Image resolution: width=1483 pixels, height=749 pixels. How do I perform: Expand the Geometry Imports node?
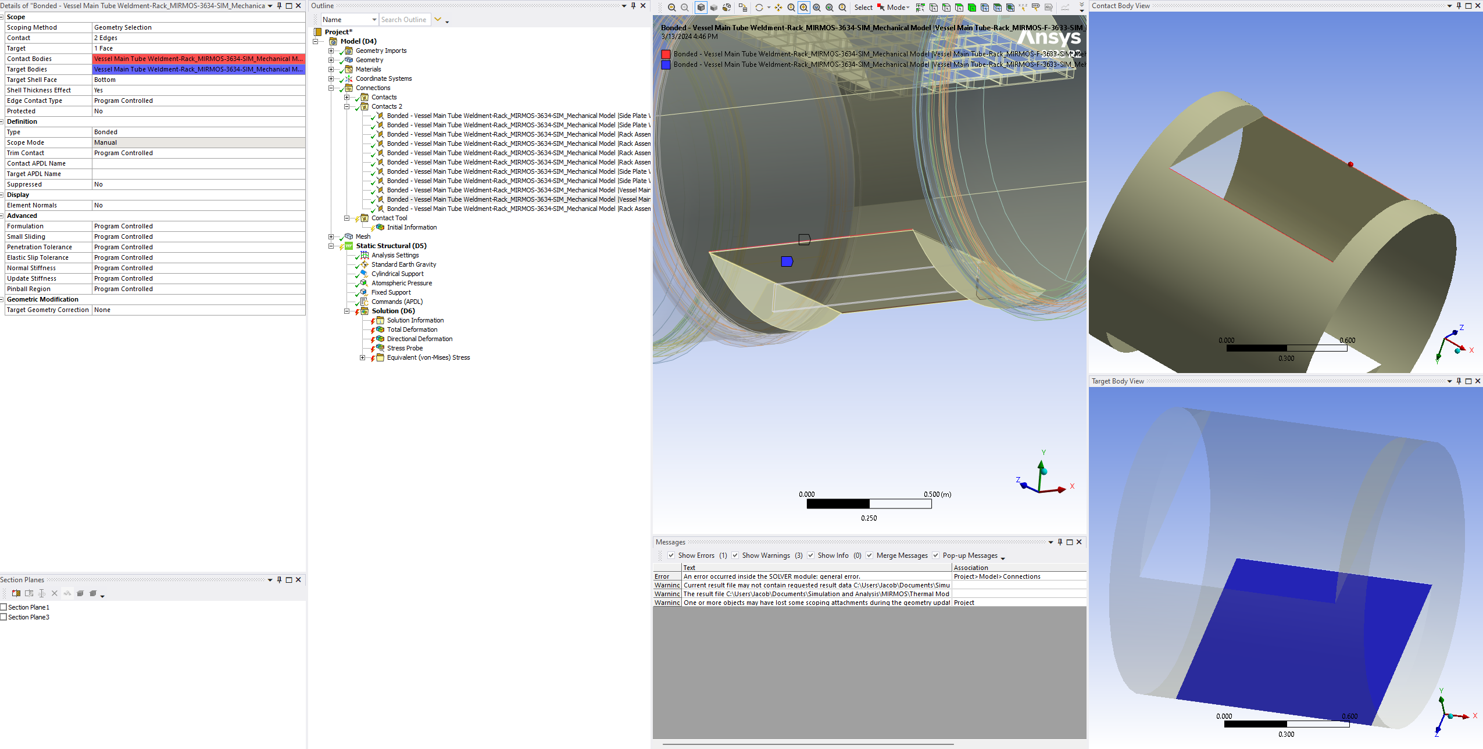(331, 51)
